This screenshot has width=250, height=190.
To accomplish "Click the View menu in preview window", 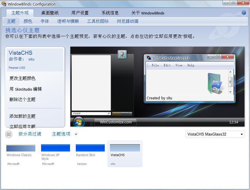I will [179, 65].
